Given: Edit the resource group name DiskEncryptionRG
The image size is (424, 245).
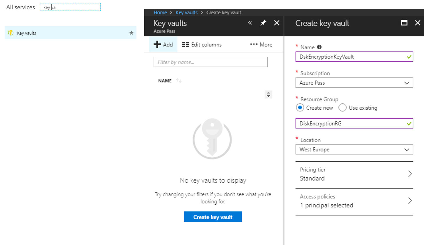Looking at the screenshot, I should click(354, 124).
